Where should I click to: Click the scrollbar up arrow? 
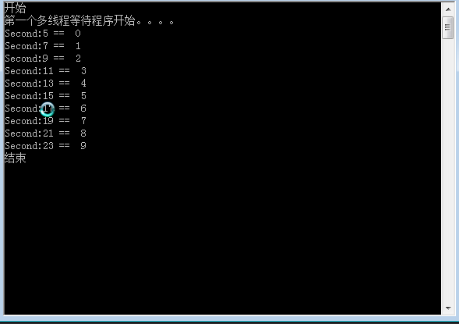point(448,9)
